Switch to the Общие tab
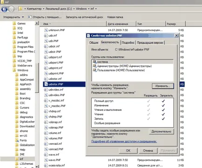The width and height of the screenshot is (202, 168). pyautogui.click(x=94, y=43)
